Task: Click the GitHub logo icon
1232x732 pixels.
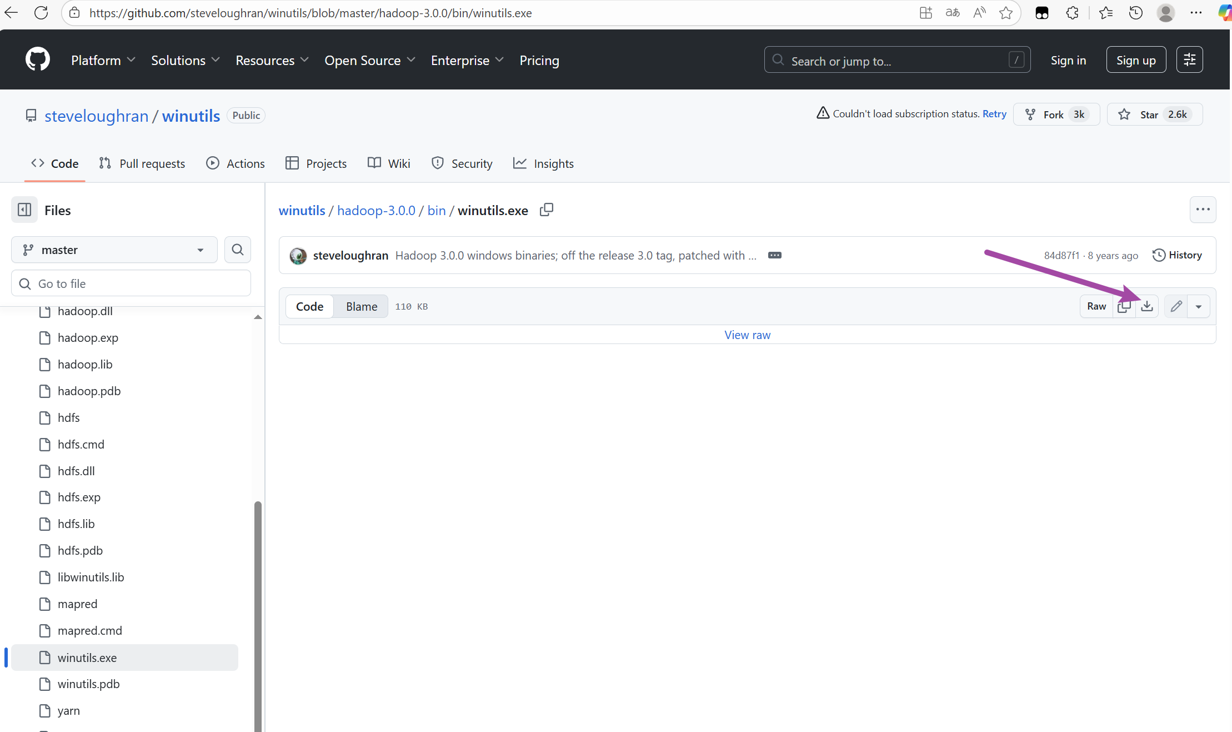Action: coord(37,59)
